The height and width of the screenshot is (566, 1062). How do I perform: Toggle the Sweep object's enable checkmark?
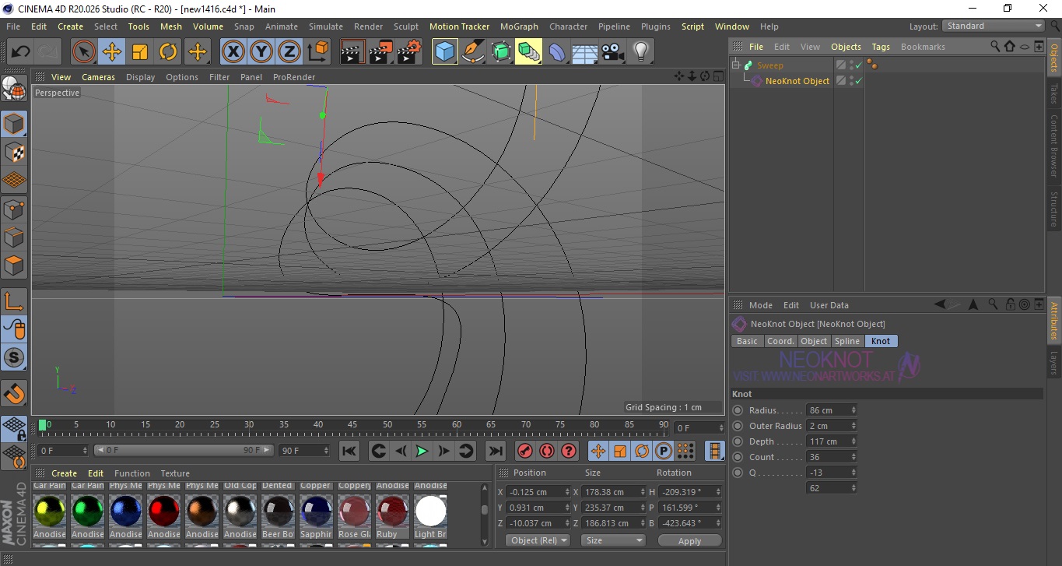click(858, 65)
